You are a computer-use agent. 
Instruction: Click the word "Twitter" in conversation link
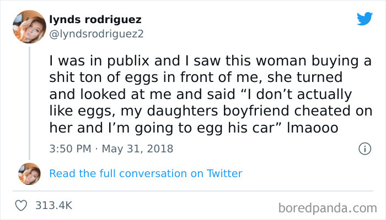tap(224, 173)
